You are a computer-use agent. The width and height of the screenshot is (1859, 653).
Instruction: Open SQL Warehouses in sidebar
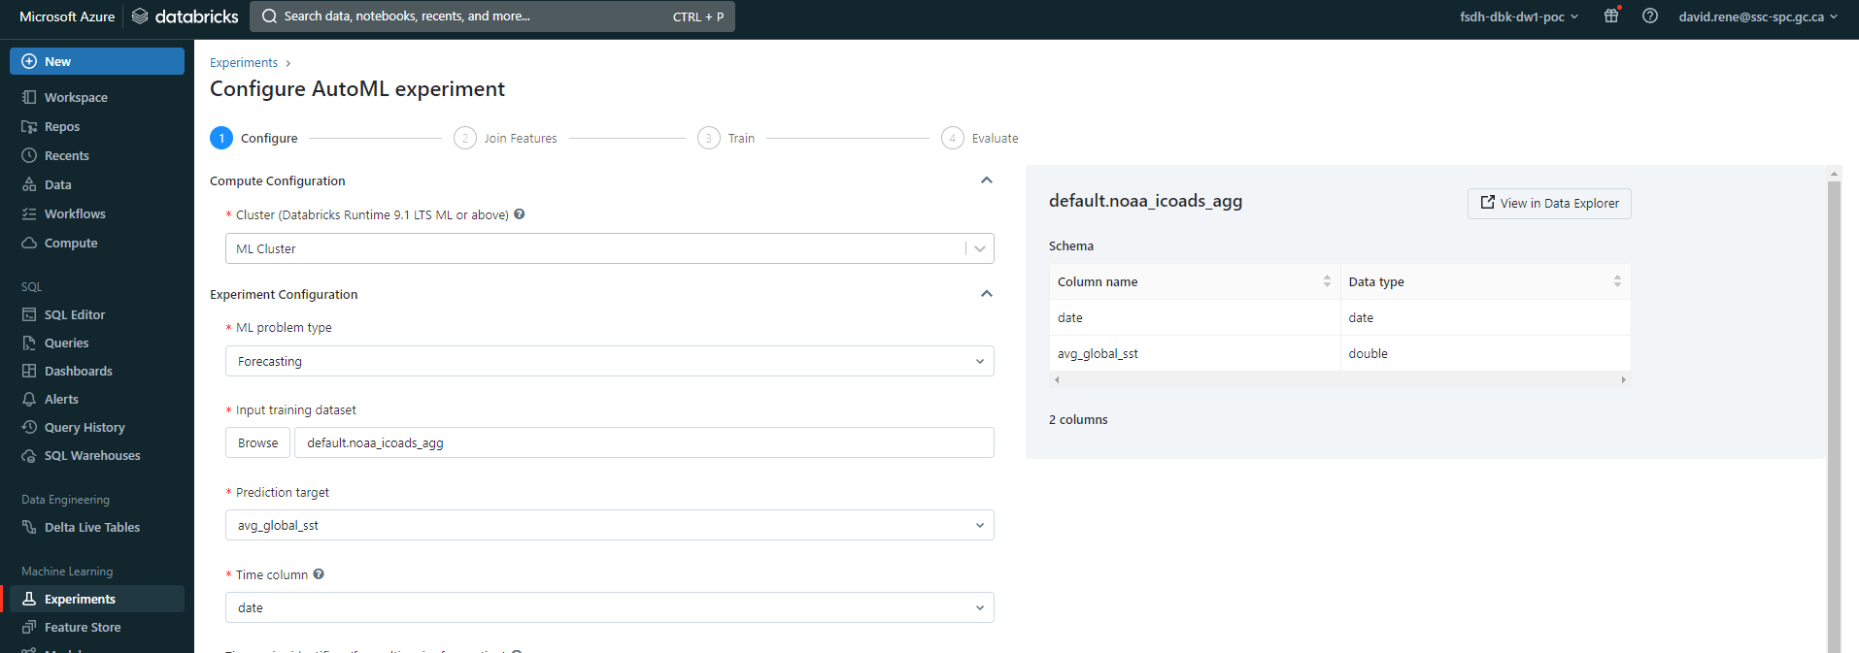coord(91,455)
